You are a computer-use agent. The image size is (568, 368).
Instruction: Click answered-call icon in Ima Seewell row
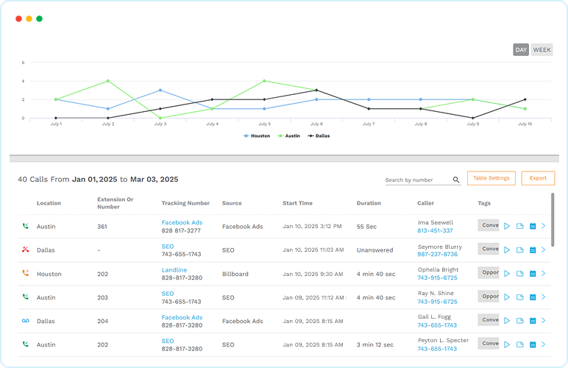pos(25,226)
